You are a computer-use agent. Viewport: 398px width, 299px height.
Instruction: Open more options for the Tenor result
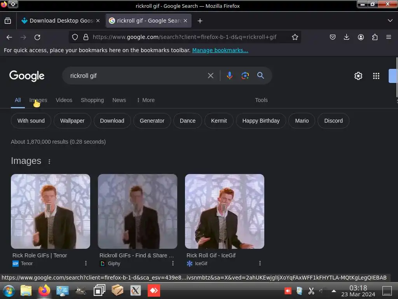(86, 263)
